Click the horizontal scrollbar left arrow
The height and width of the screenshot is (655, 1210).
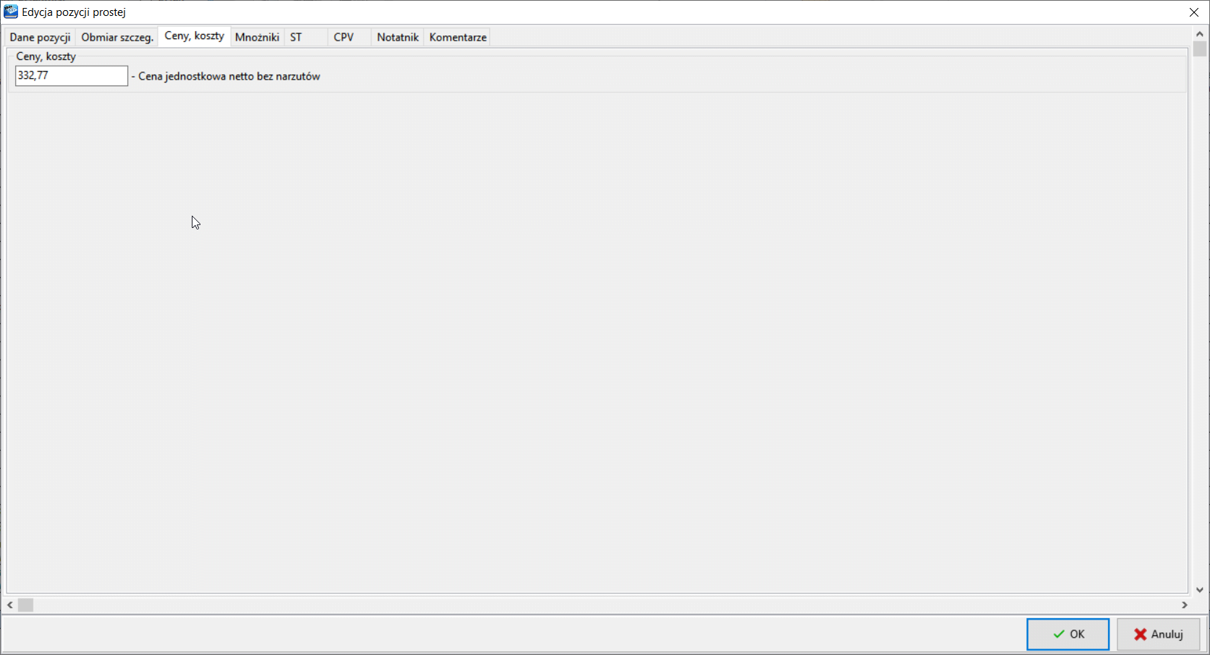pos(10,605)
